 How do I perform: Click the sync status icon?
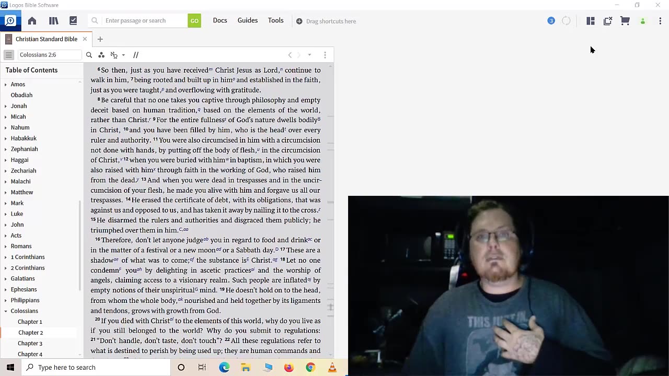click(x=566, y=21)
